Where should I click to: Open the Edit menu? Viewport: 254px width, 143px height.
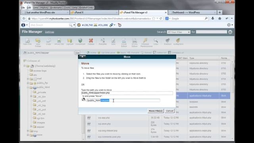[29, 8]
